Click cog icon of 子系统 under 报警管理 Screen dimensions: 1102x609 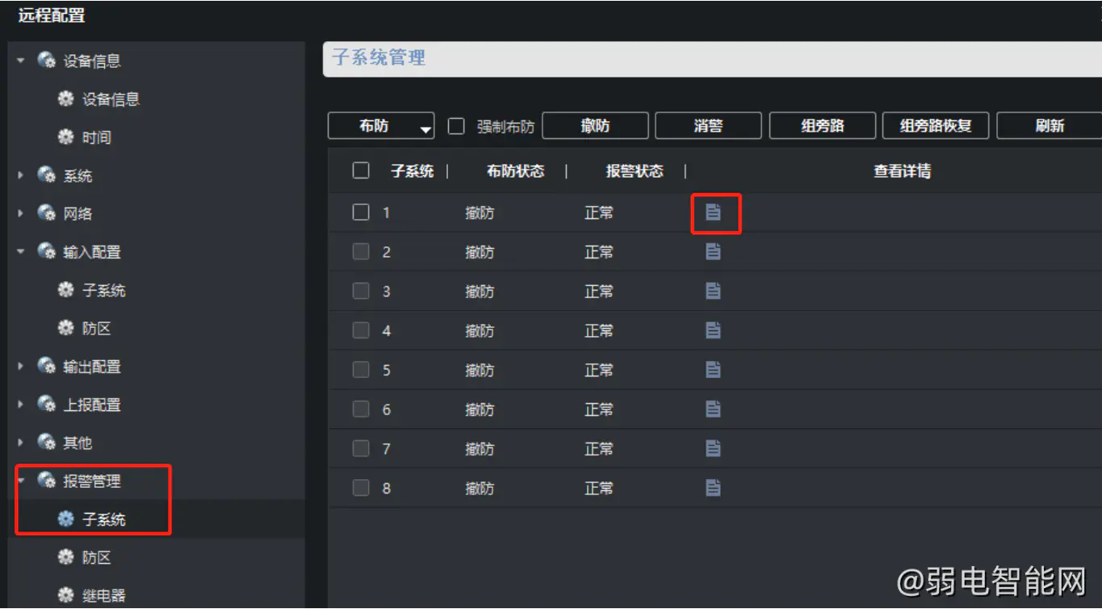tap(66, 519)
